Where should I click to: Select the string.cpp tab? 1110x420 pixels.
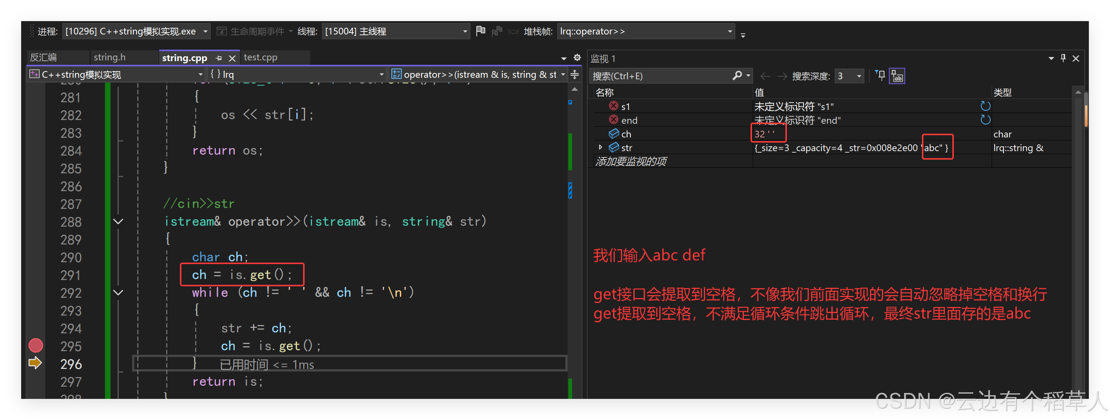click(x=184, y=58)
